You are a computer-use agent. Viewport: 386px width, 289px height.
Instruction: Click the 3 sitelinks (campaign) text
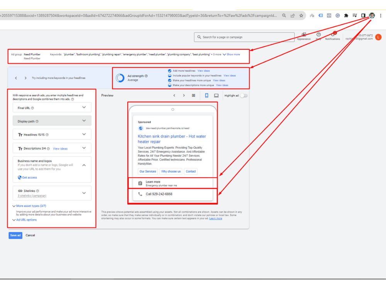[32, 196]
